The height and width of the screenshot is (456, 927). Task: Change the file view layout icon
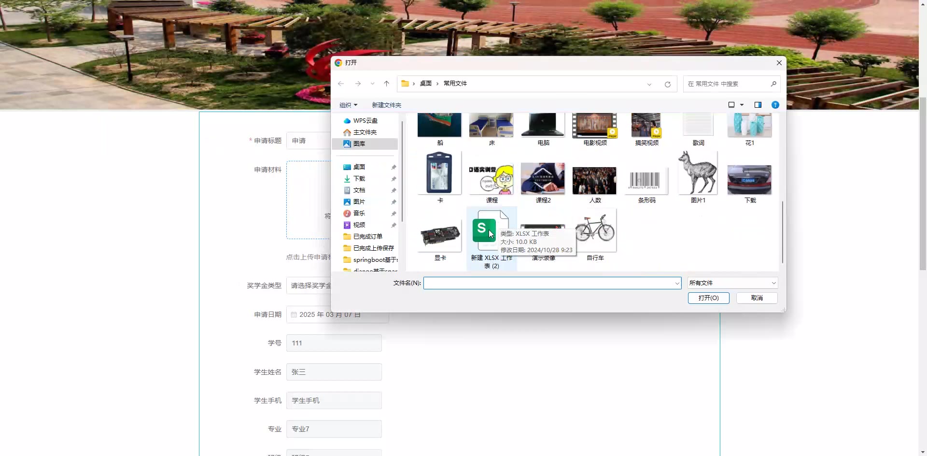click(x=731, y=105)
